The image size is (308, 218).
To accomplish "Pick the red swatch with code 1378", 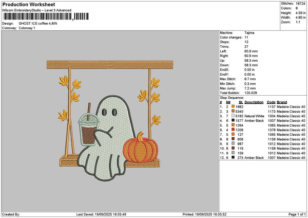I will click(x=233, y=130).
